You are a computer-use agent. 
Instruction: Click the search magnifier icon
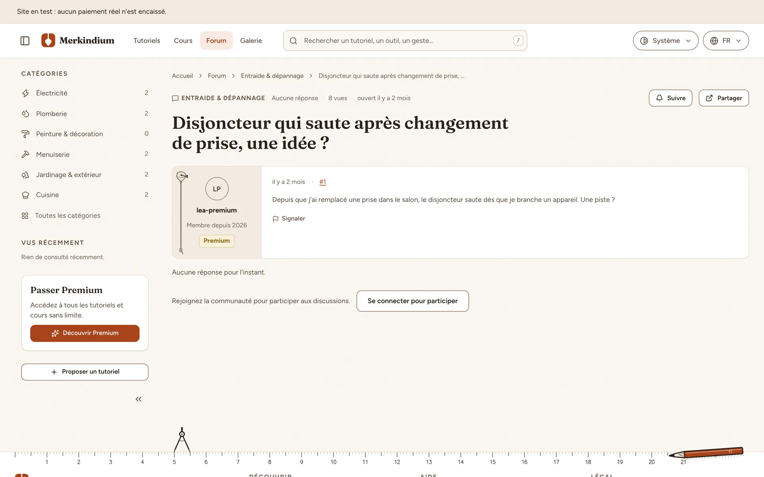[x=293, y=41]
